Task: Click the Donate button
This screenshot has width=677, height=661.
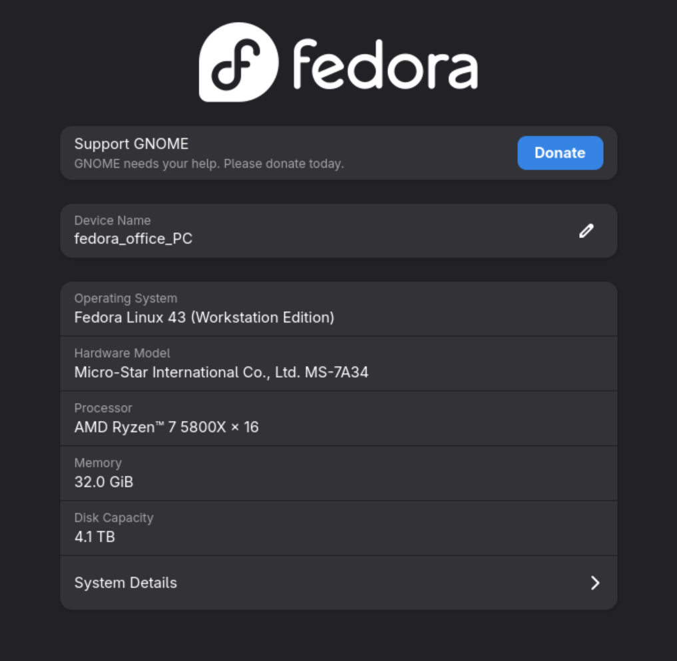Action: tap(560, 153)
